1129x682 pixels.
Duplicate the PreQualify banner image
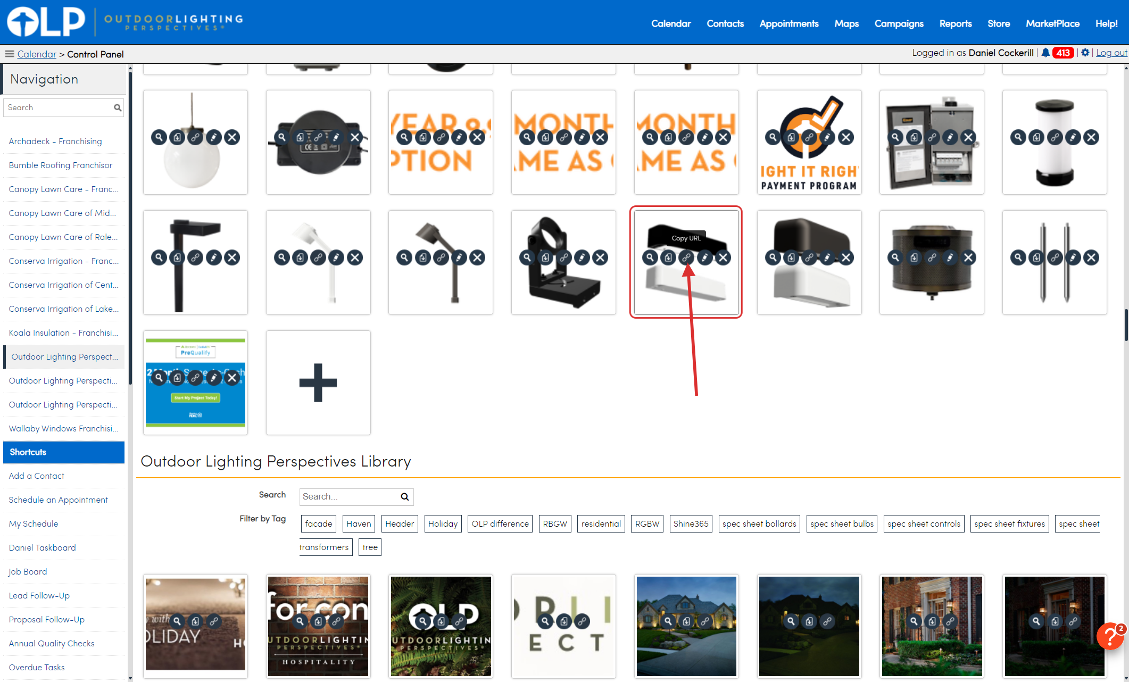tap(177, 378)
